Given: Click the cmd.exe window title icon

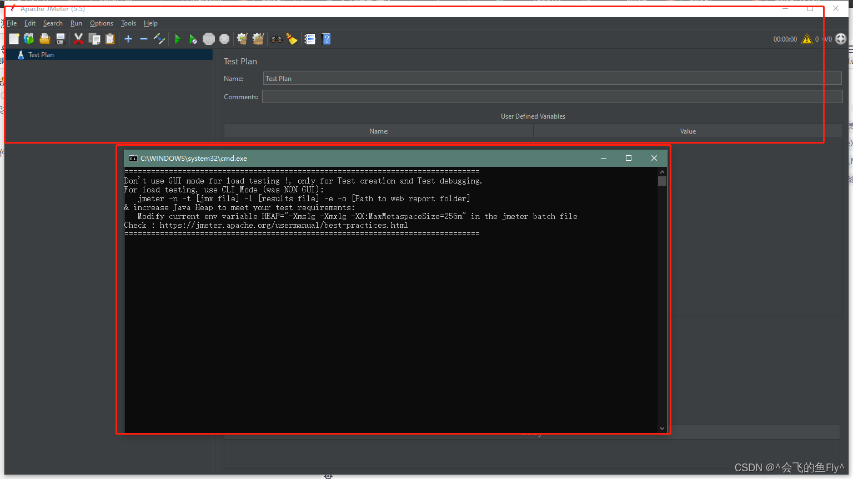Looking at the screenshot, I should [133, 159].
